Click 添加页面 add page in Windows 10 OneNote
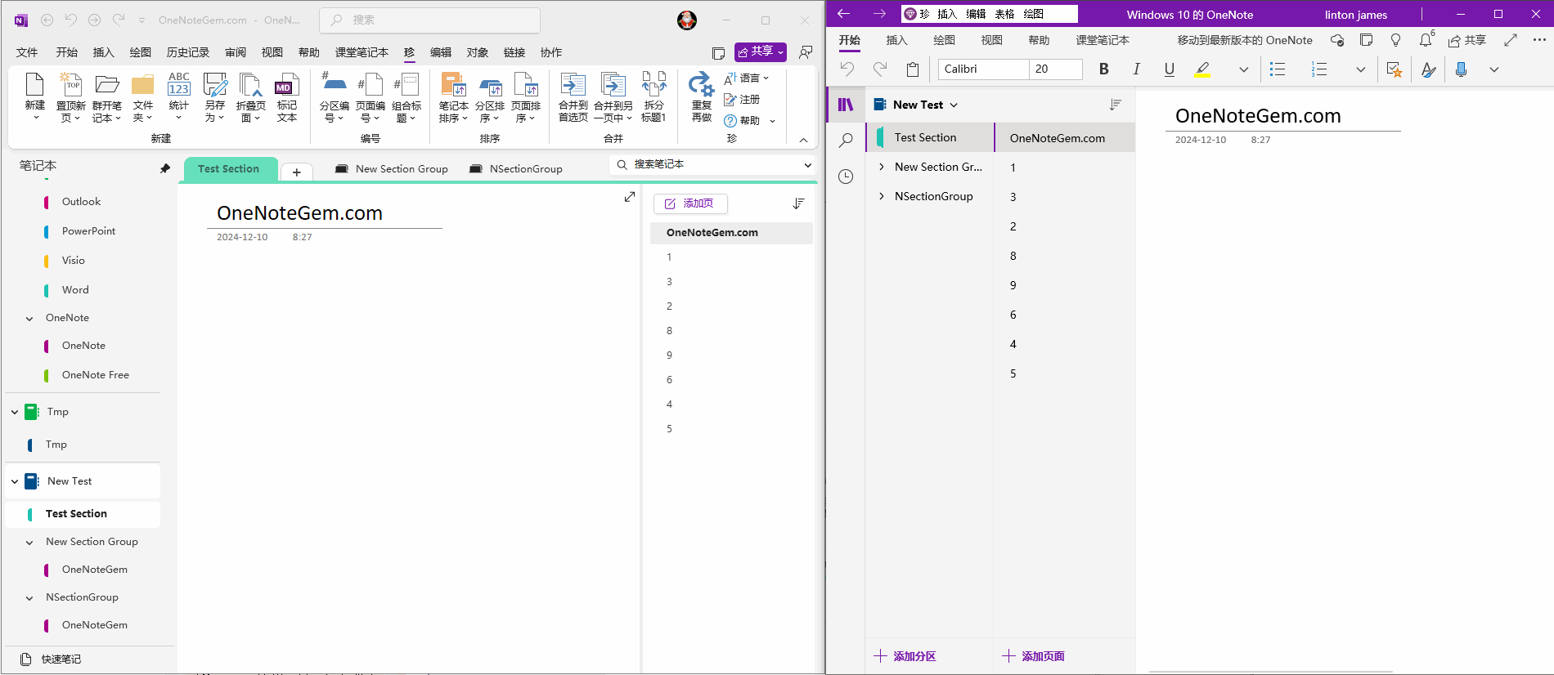 click(x=1034, y=656)
